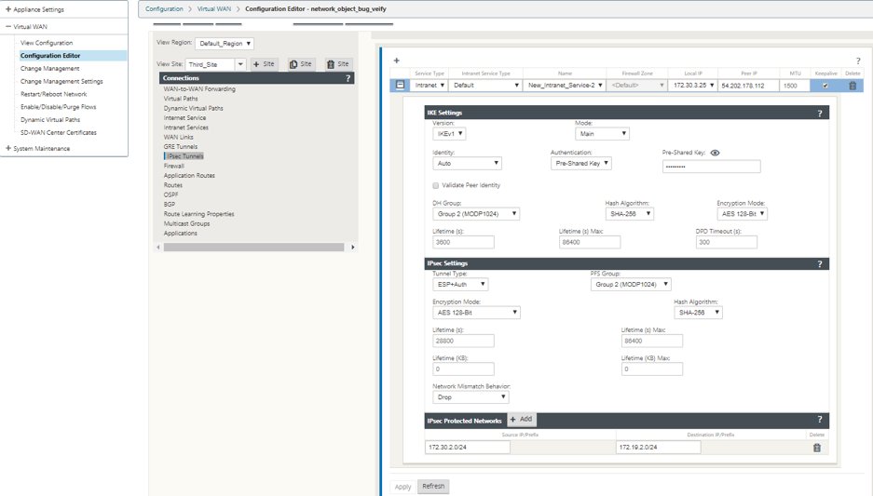
Task: Expand System Maintenance in the left navigation
Action: (x=8, y=149)
